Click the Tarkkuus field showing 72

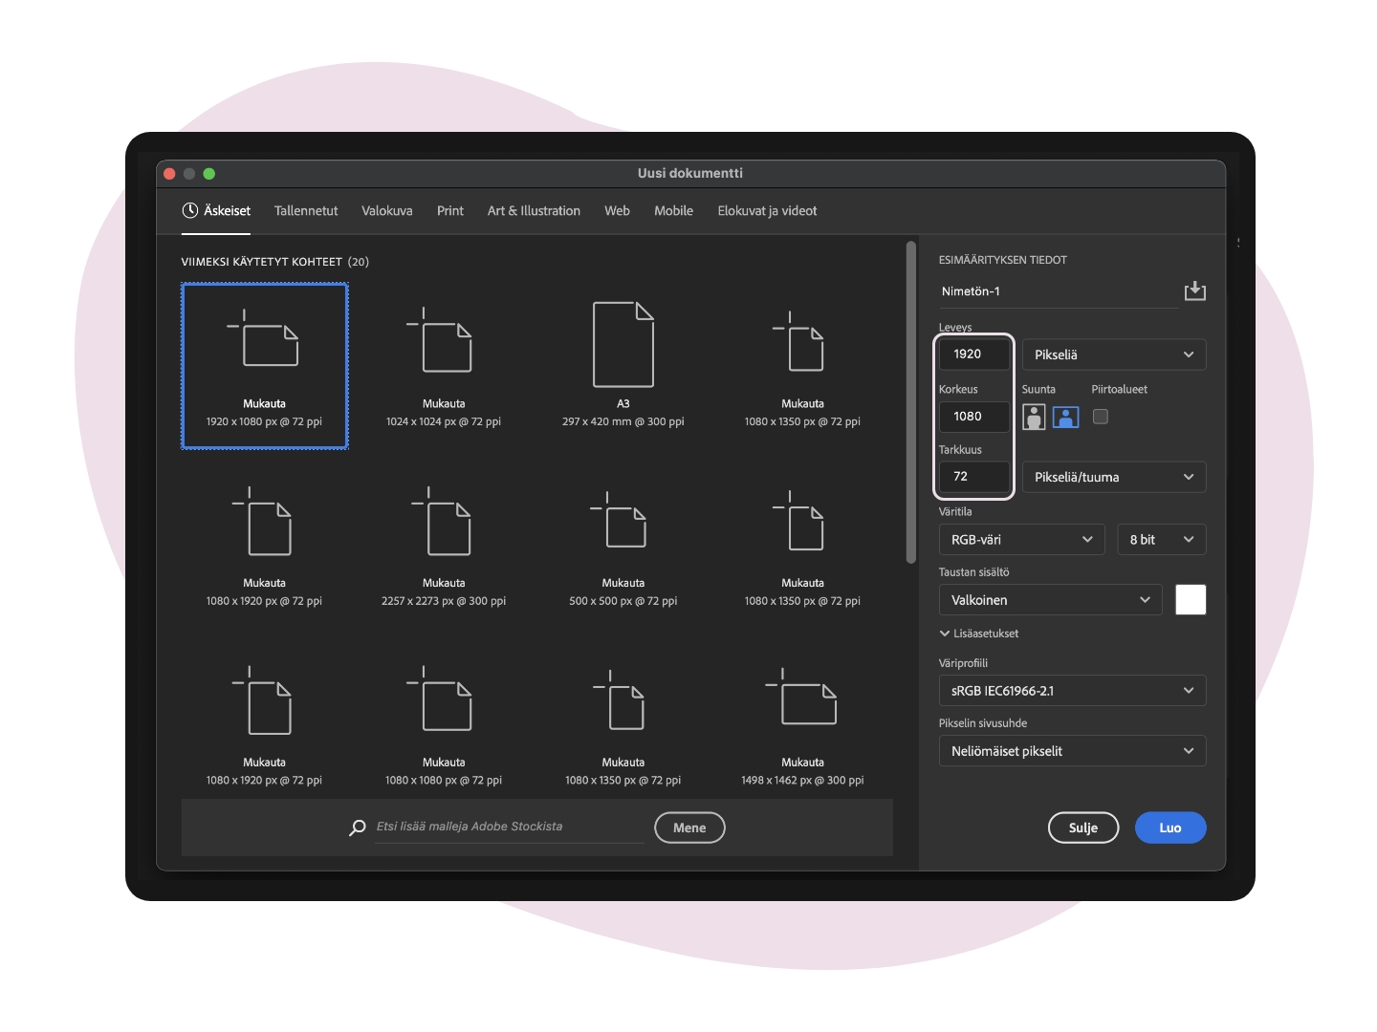pyautogui.click(x=974, y=476)
